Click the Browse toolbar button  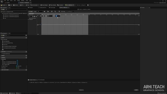click(x=16, y=5)
